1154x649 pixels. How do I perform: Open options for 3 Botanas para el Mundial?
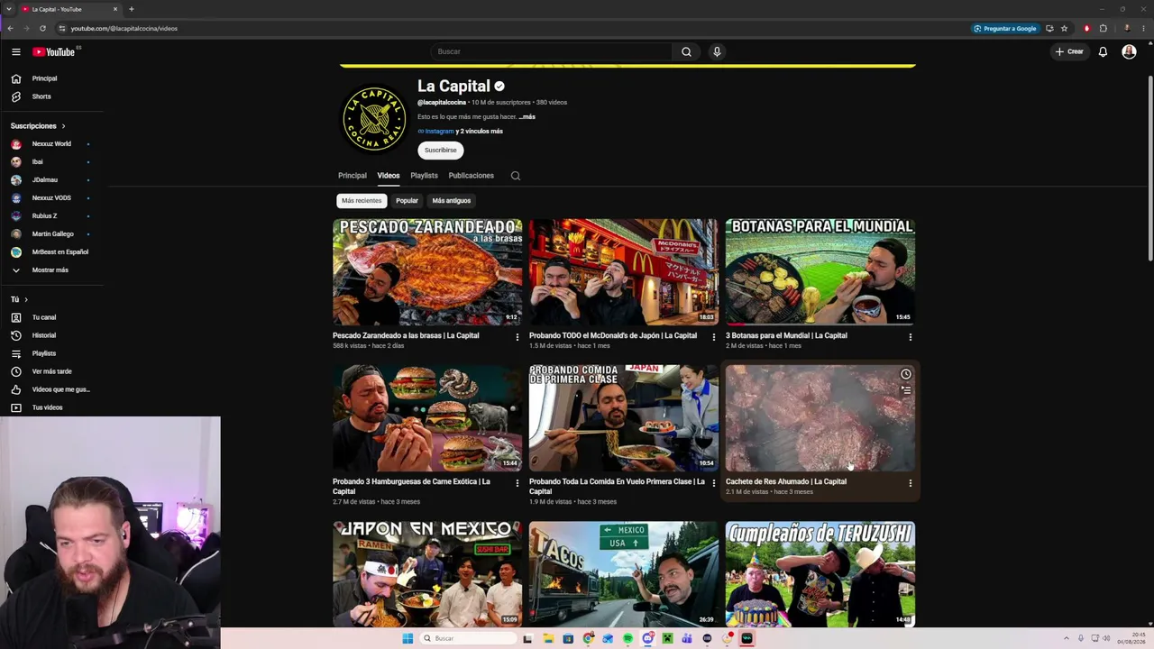911,337
